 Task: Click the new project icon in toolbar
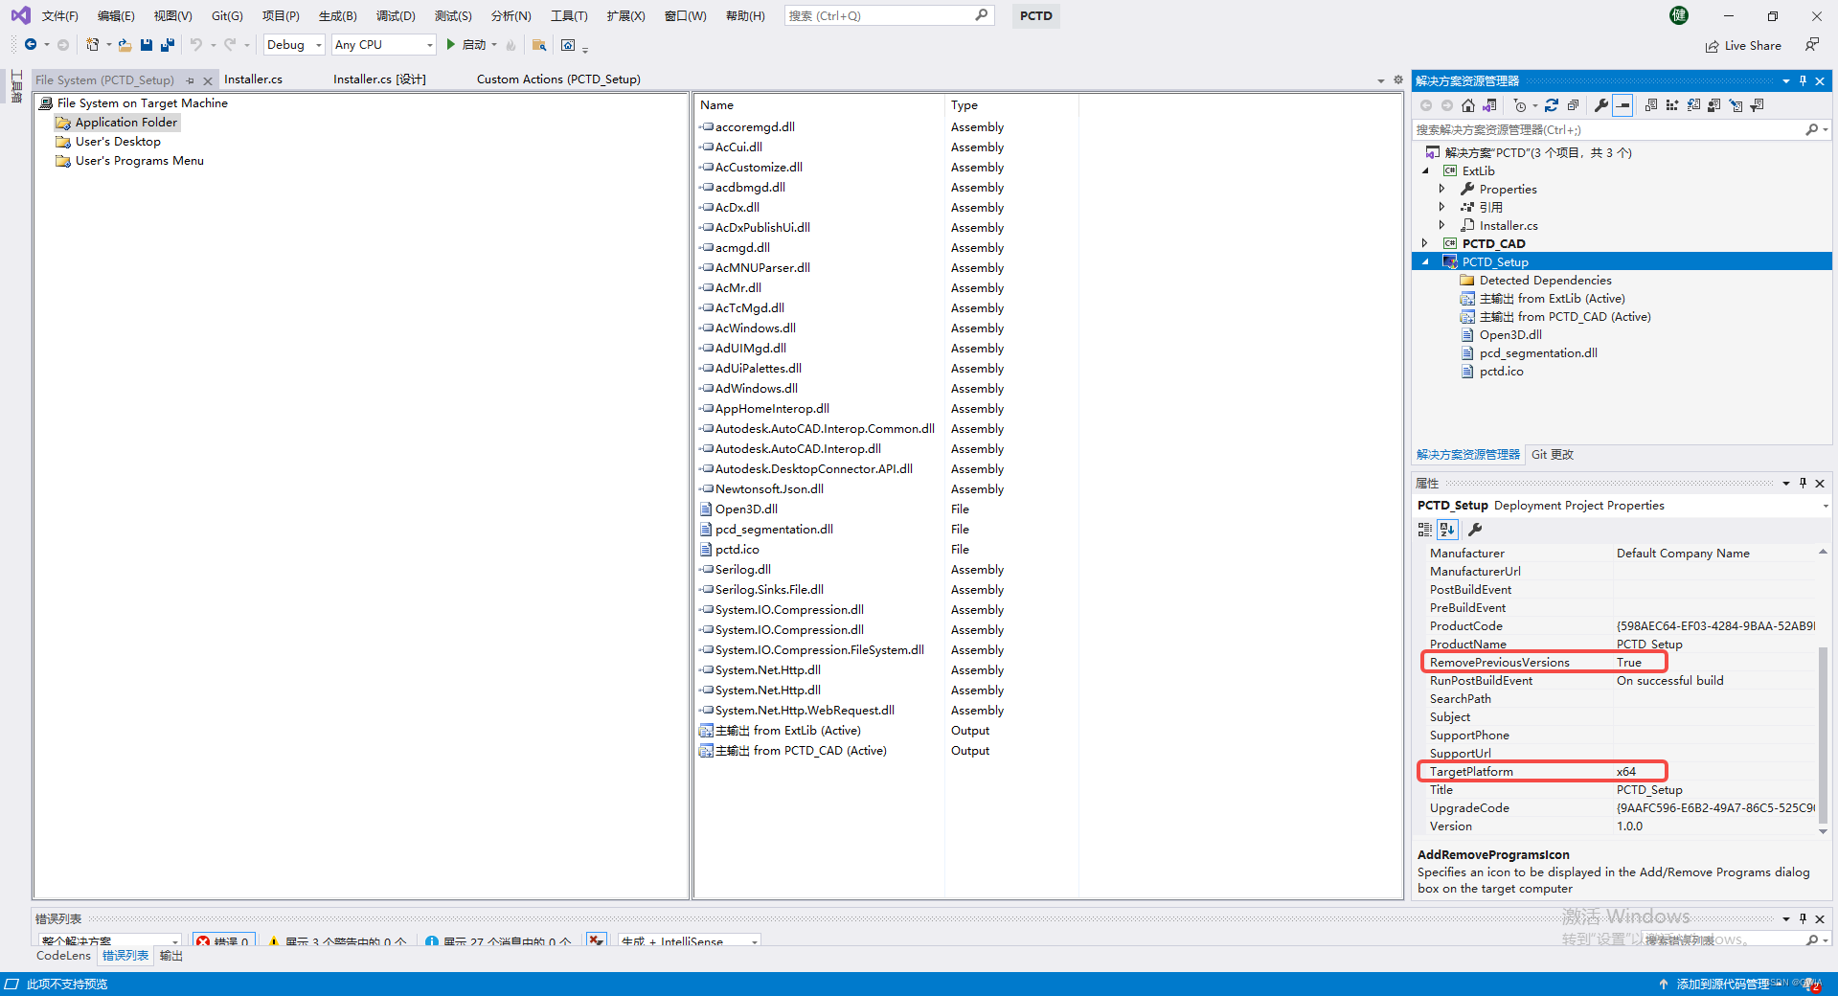[92, 45]
